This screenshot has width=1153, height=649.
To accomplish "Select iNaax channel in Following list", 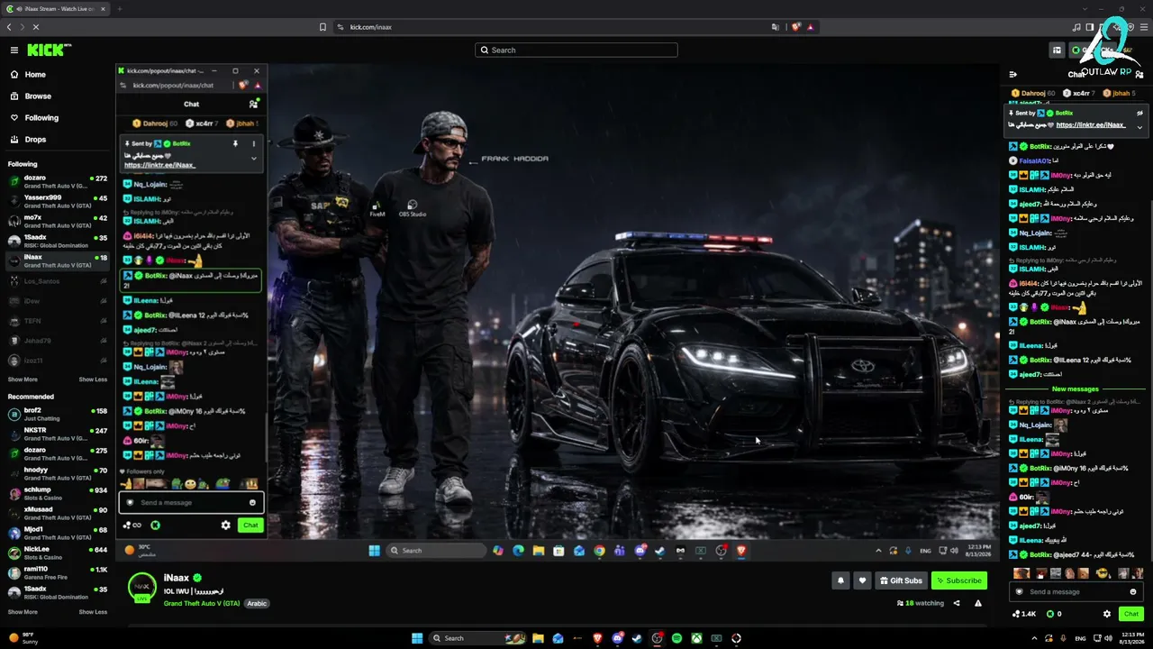I will point(57,261).
